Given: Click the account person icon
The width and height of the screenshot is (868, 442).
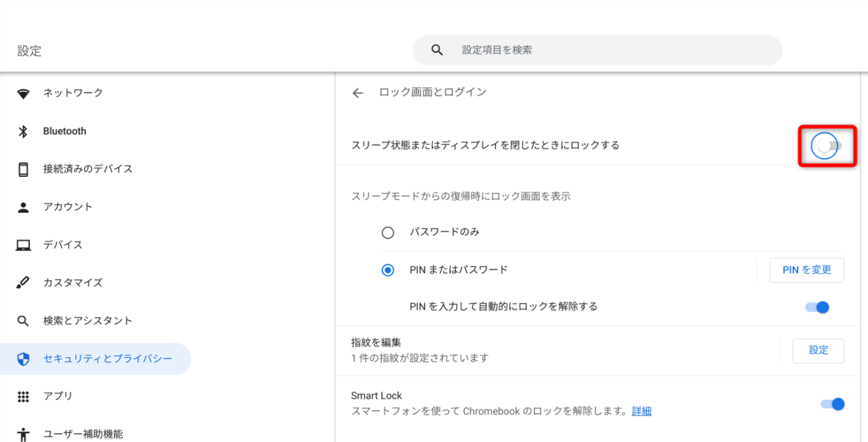Looking at the screenshot, I should pos(24,207).
